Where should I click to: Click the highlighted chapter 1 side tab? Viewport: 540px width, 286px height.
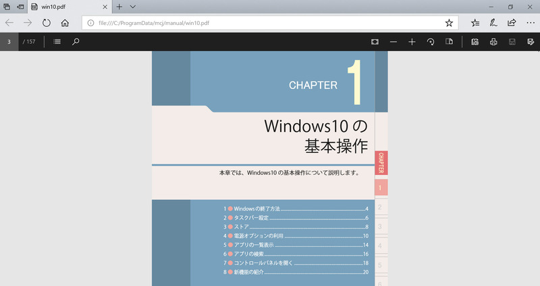(381, 188)
